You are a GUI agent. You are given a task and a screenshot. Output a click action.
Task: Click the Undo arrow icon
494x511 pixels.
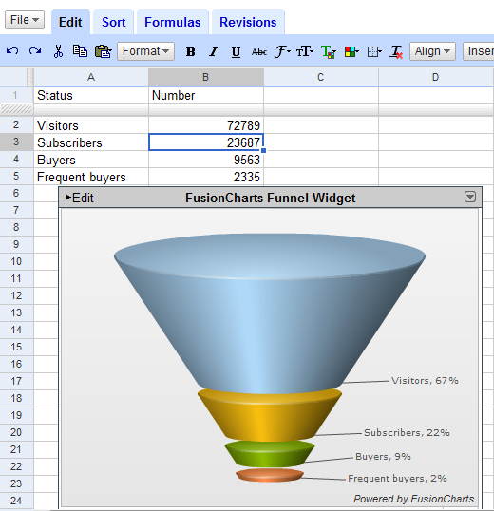pyautogui.click(x=12, y=51)
